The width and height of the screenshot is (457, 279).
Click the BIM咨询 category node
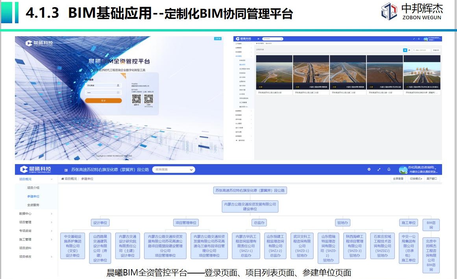click(431, 225)
